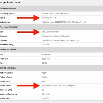This screenshot has height=103, width=103.
Task: Click the 'Platform Name' label
Action: pos(6,77)
